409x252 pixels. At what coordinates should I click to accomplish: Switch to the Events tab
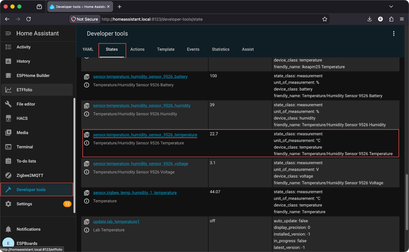(193, 49)
